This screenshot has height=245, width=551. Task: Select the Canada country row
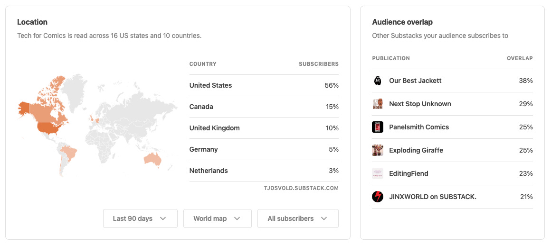tap(264, 107)
